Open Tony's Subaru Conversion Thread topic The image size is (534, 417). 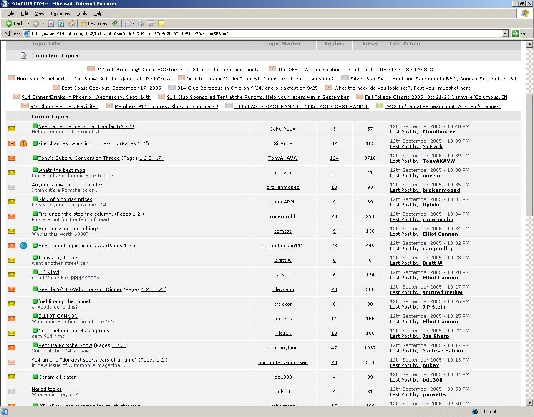pos(79,158)
